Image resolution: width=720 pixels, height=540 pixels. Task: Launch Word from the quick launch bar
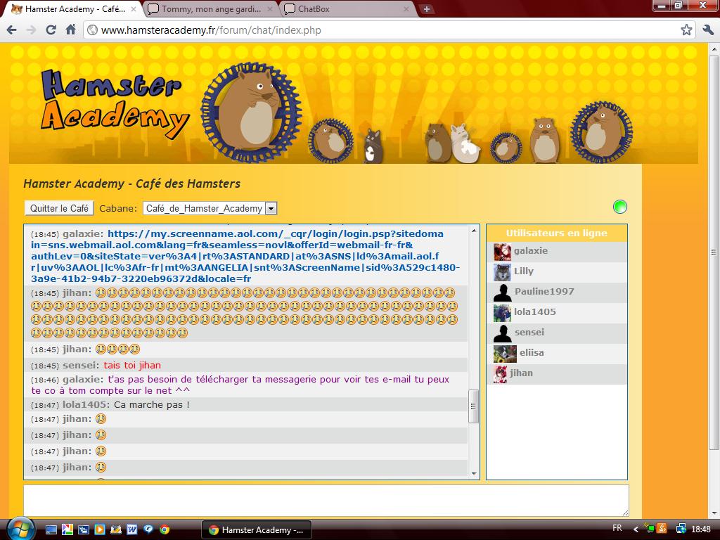(132, 529)
